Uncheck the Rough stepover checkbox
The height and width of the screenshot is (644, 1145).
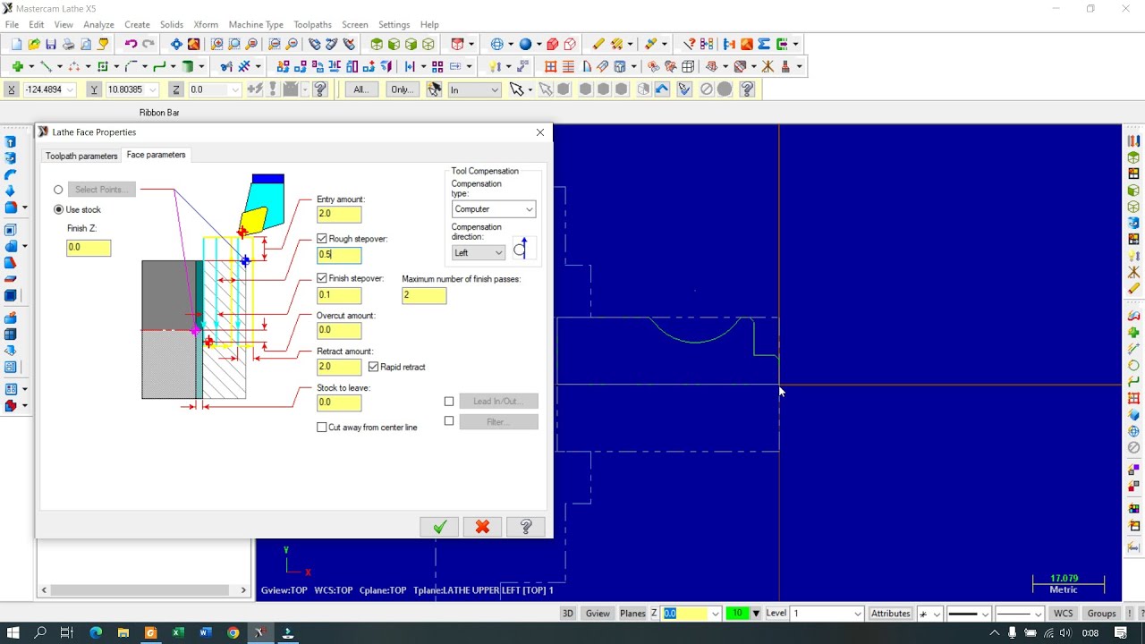click(x=322, y=239)
